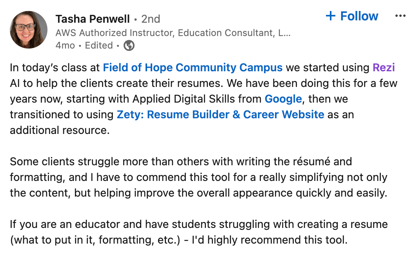Open the purple Rezi mention
This screenshot has height=253, width=415.
[384, 68]
